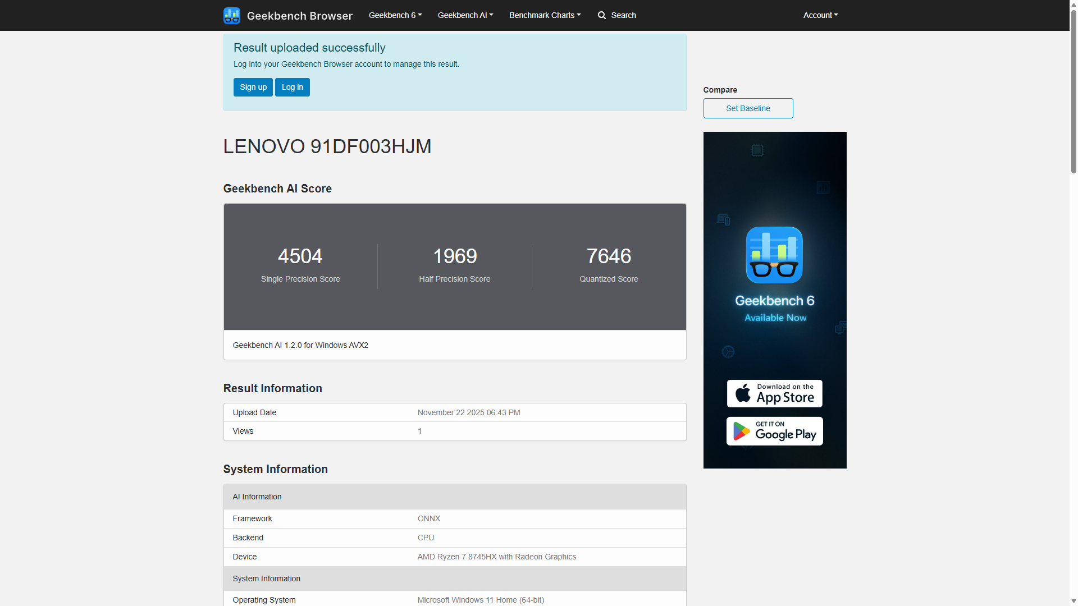Open the AMD Ryzen 7 8745HX device link
The width and height of the screenshot is (1078, 606).
pos(496,557)
